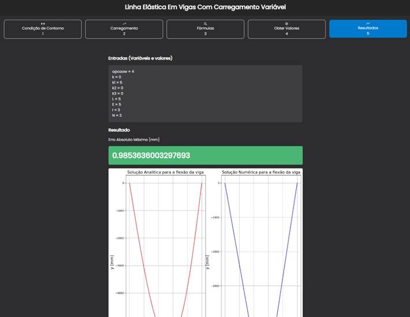Click the green maximum error result box
The height and width of the screenshot is (317, 410).
pos(205,155)
